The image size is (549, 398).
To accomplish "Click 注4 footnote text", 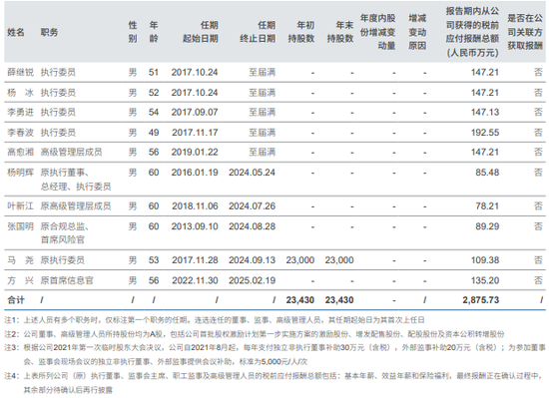I will [x=274, y=383].
